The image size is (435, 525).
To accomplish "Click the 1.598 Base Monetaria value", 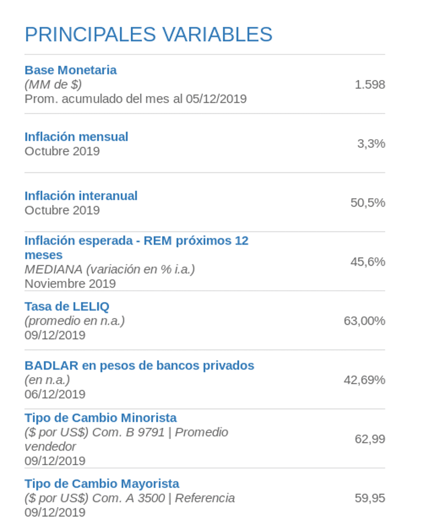I will 370,85.
